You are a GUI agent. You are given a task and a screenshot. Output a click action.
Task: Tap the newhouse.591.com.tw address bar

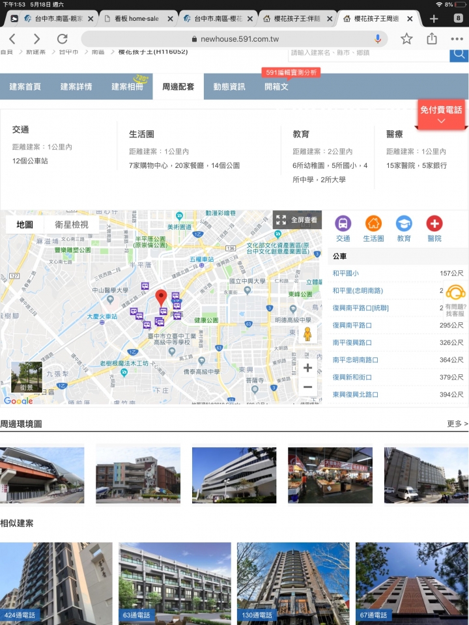234,39
